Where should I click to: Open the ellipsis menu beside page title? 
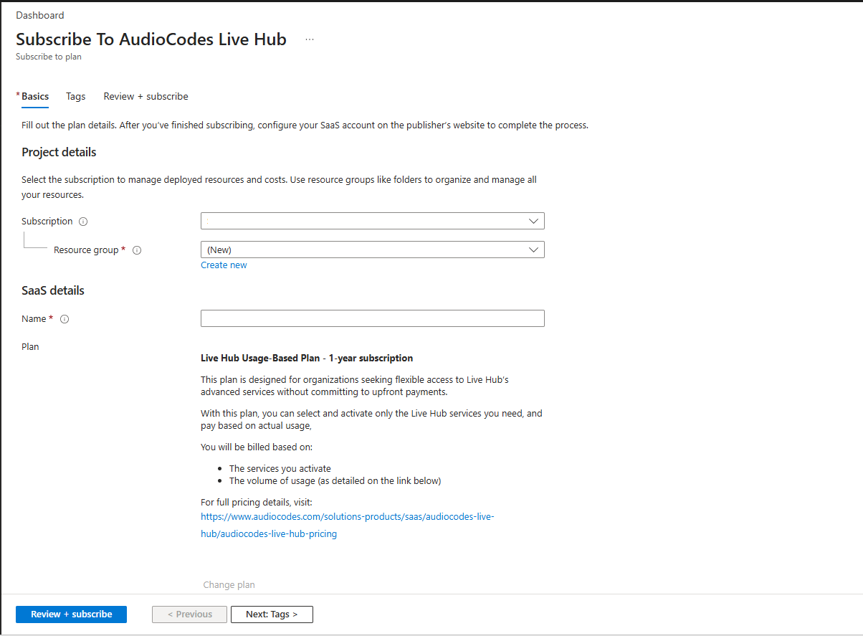click(x=310, y=39)
